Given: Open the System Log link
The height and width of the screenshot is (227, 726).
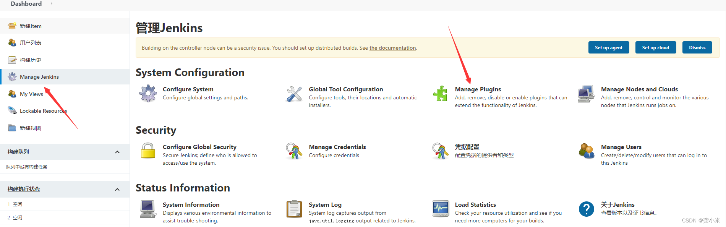Looking at the screenshot, I should pyautogui.click(x=325, y=204).
